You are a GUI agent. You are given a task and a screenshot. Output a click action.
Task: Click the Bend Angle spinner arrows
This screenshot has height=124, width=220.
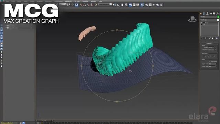point(216,48)
